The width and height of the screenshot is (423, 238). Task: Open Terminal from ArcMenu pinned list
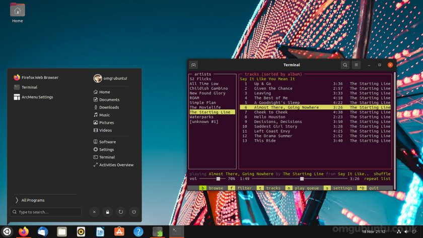[26, 87]
